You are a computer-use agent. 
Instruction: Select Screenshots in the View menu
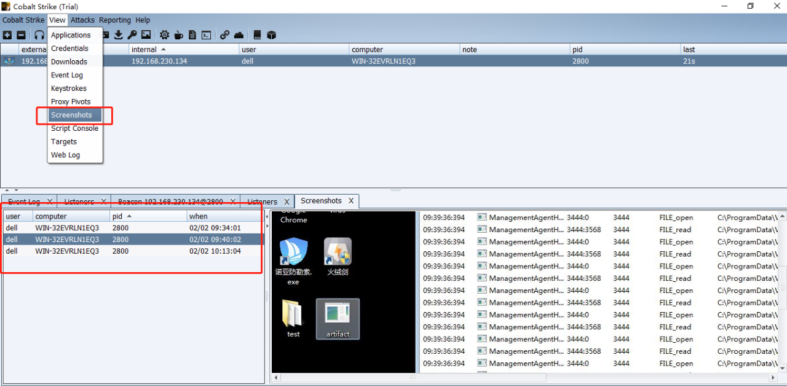[x=75, y=115]
